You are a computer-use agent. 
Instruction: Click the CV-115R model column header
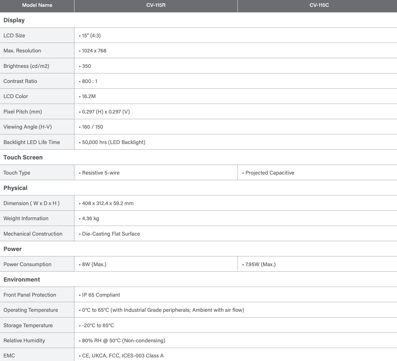point(156,5)
